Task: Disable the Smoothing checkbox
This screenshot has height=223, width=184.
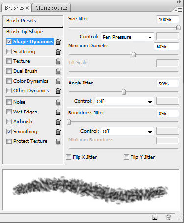Action: pos(9,132)
